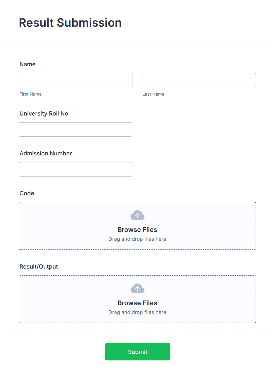The height and width of the screenshot is (375, 272).
Task: Click the University Roll No label
Action: pos(44,113)
